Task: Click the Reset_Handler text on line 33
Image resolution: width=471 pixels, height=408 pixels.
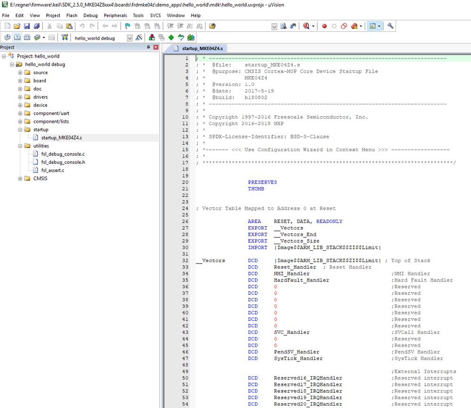Action: pyautogui.click(x=295, y=267)
